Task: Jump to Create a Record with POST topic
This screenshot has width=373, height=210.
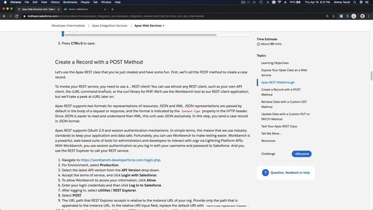Action: pos(281,92)
